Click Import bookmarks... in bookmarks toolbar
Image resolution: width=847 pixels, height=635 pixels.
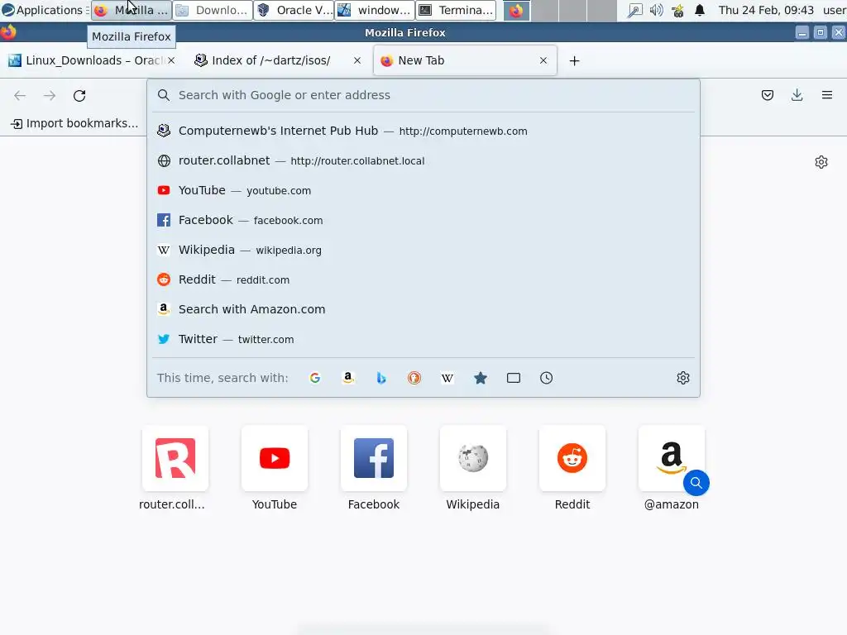click(74, 124)
